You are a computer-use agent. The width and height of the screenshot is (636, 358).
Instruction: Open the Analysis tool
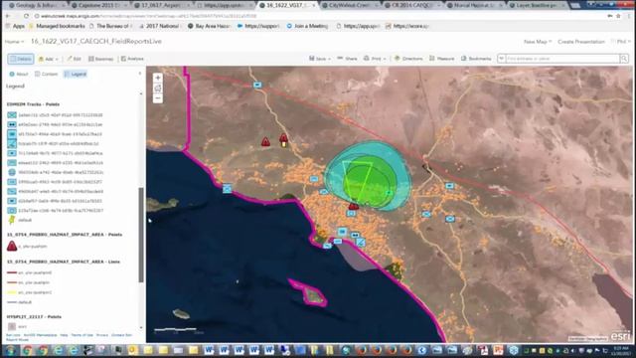(132, 59)
